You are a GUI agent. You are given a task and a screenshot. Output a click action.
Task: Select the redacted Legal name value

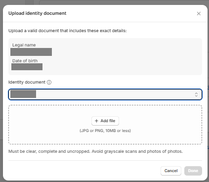(31, 52)
